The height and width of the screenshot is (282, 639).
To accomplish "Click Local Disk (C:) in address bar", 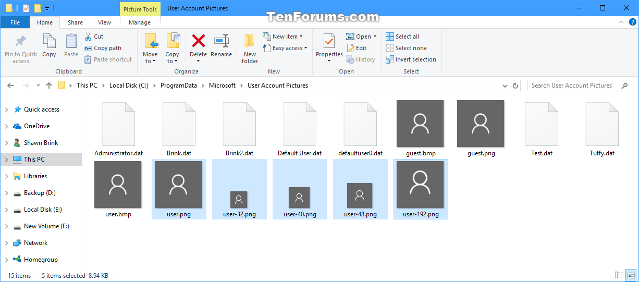I will (129, 85).
